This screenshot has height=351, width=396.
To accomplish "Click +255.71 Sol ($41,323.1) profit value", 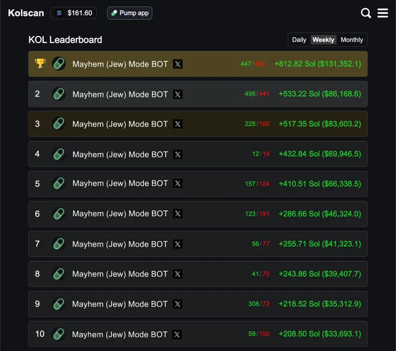I will [320, 244].
